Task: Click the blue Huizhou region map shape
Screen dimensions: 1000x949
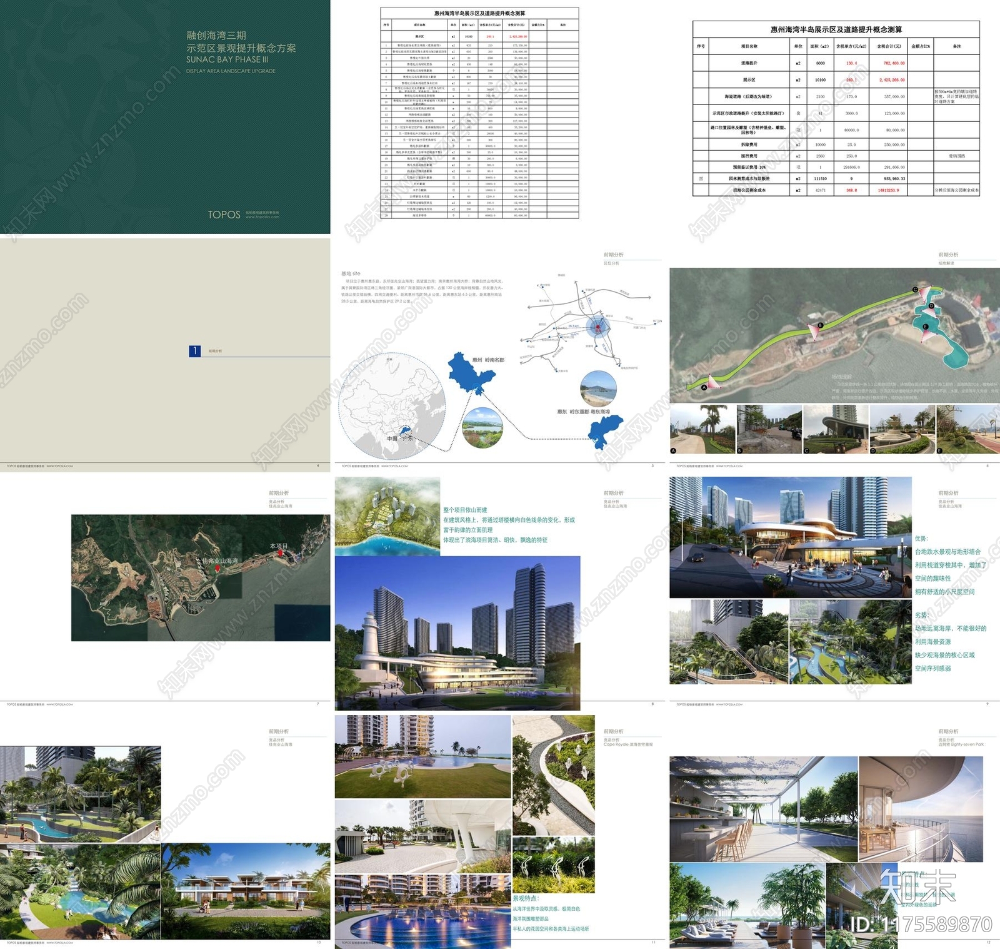Action: pos(471,372)
